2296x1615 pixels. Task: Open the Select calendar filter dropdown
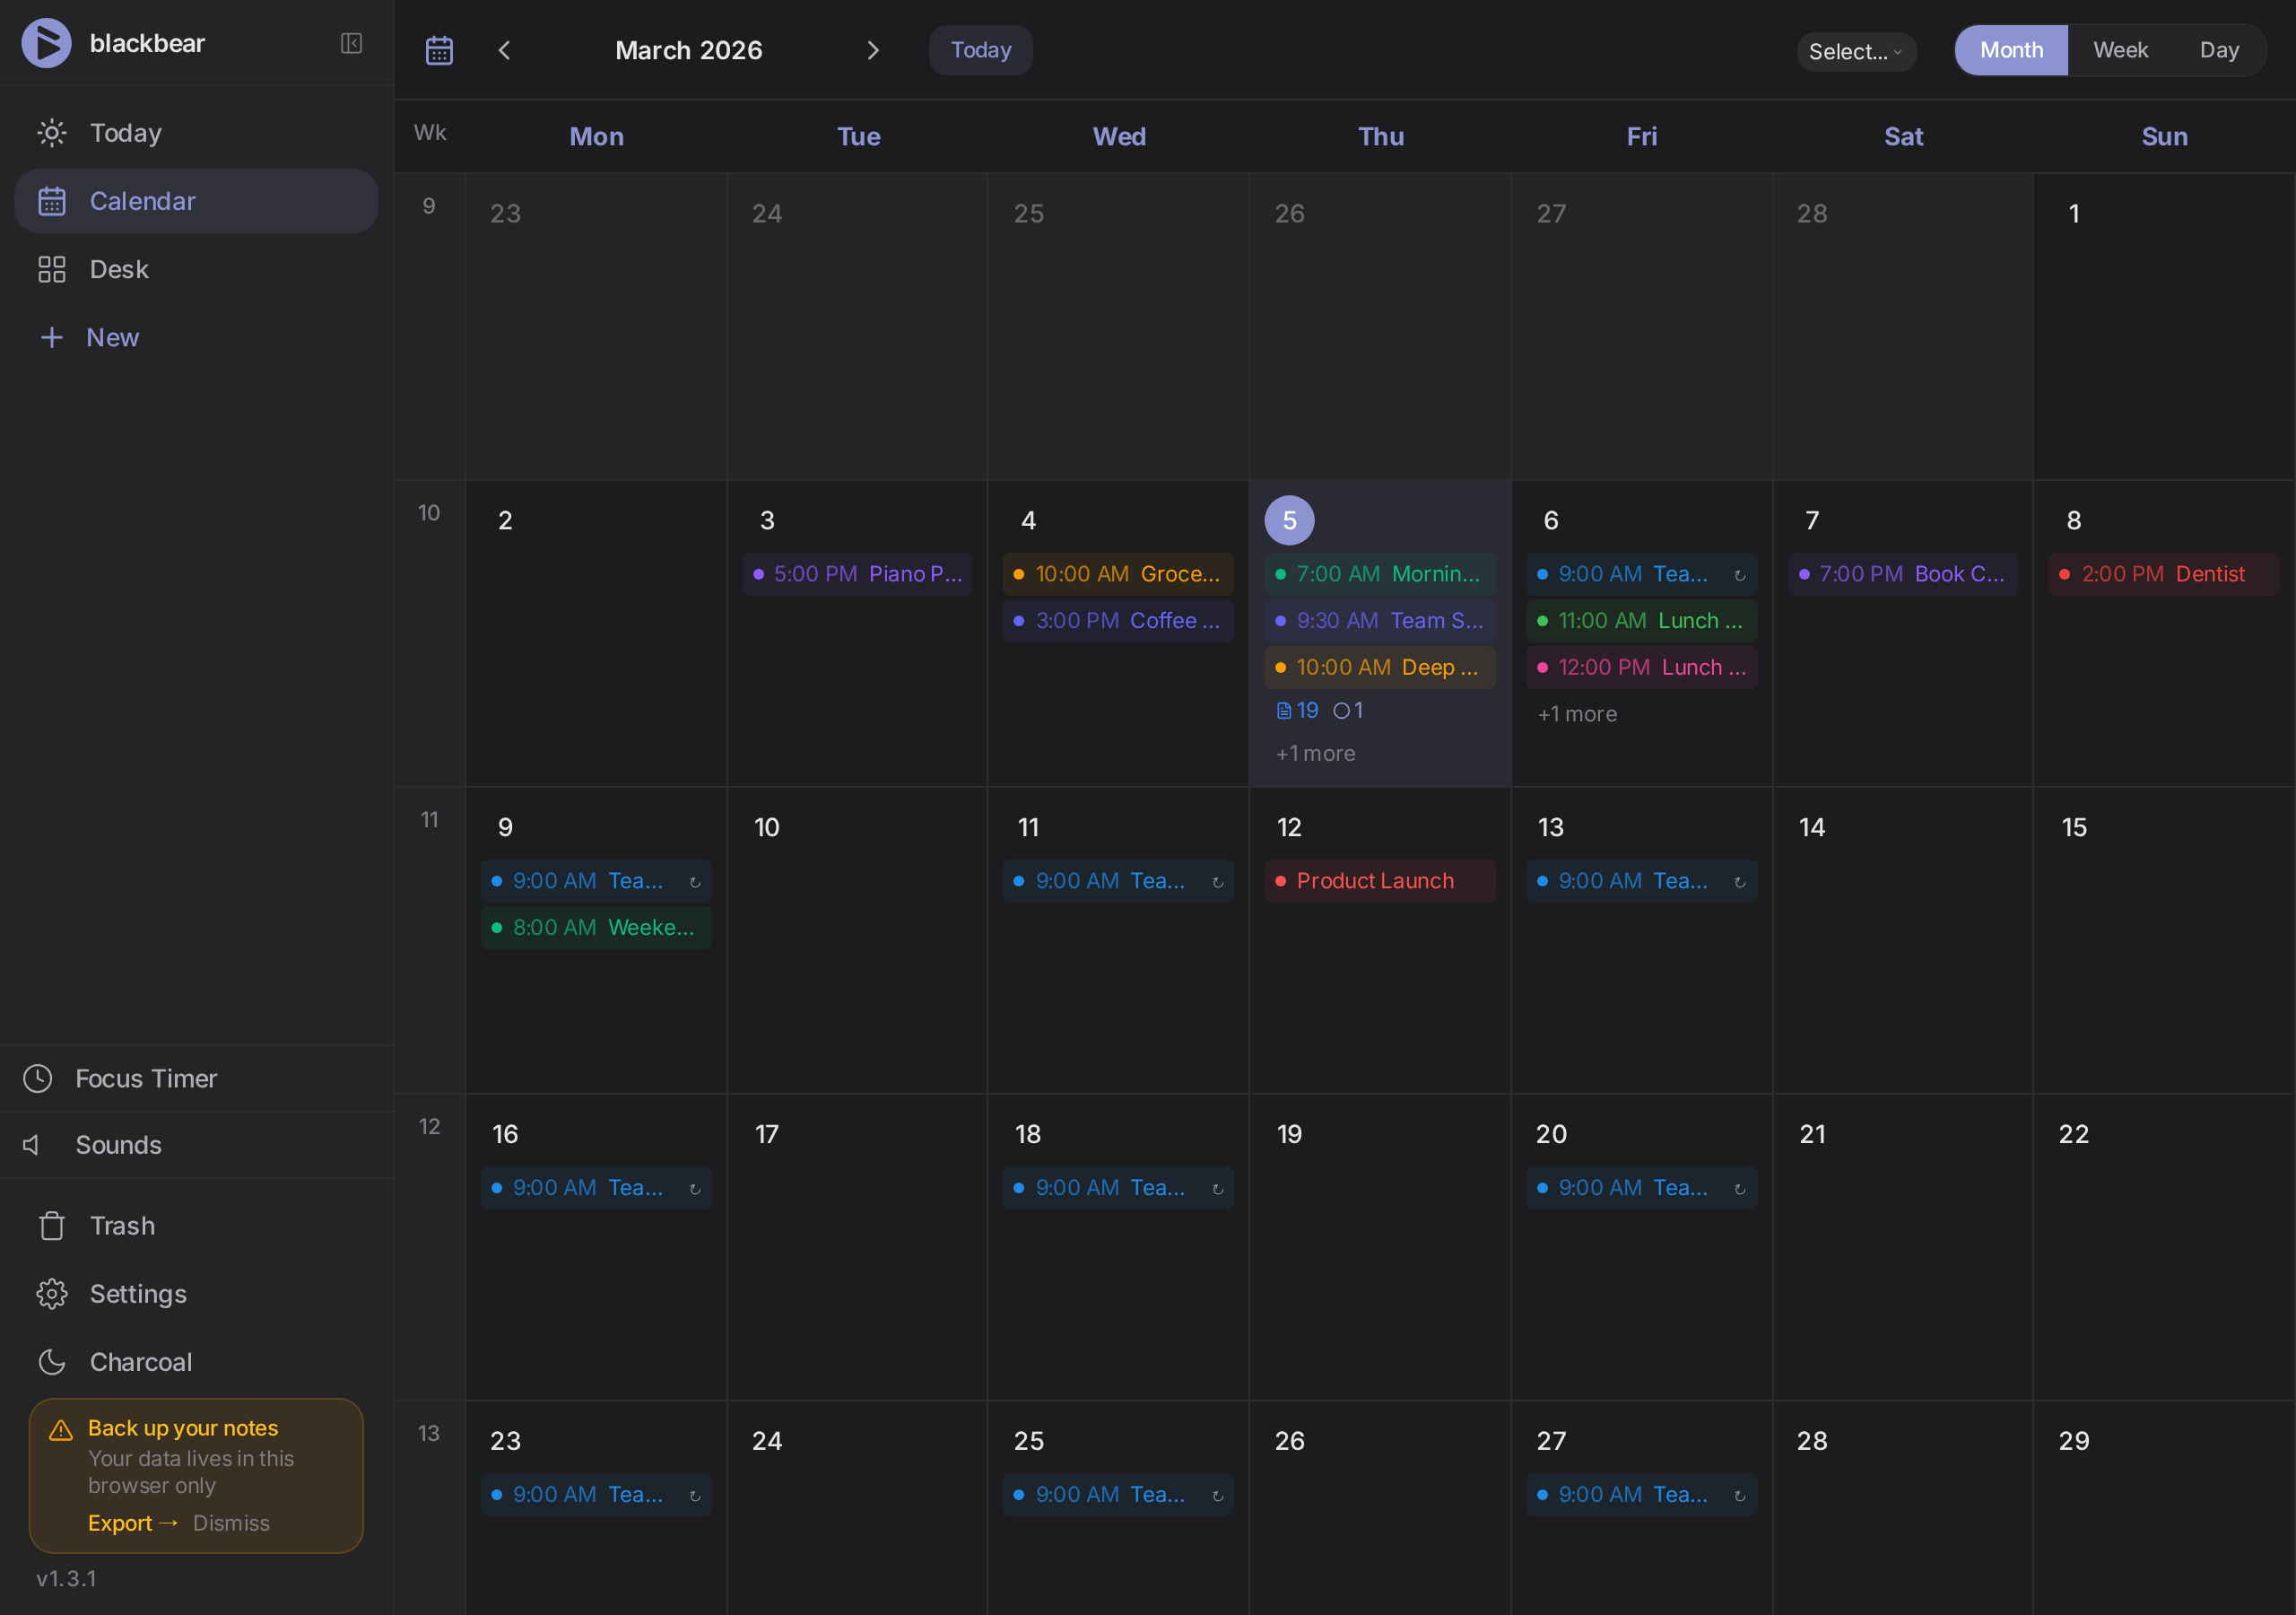tap(1856, 51)
